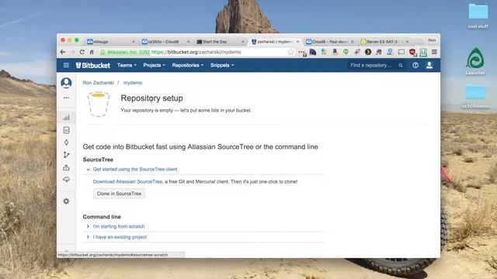Open the Repositories dropdown menu

[188, 65]
